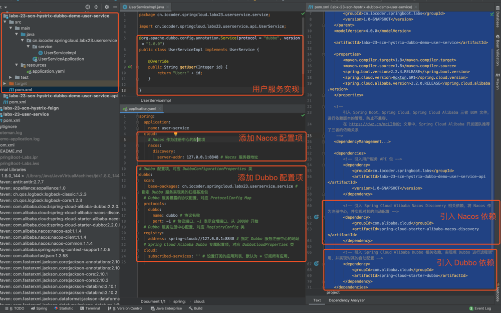Switch to application.yaml editor tab
The height and width of the screenshot is (313, 501).
coord(142,108)
